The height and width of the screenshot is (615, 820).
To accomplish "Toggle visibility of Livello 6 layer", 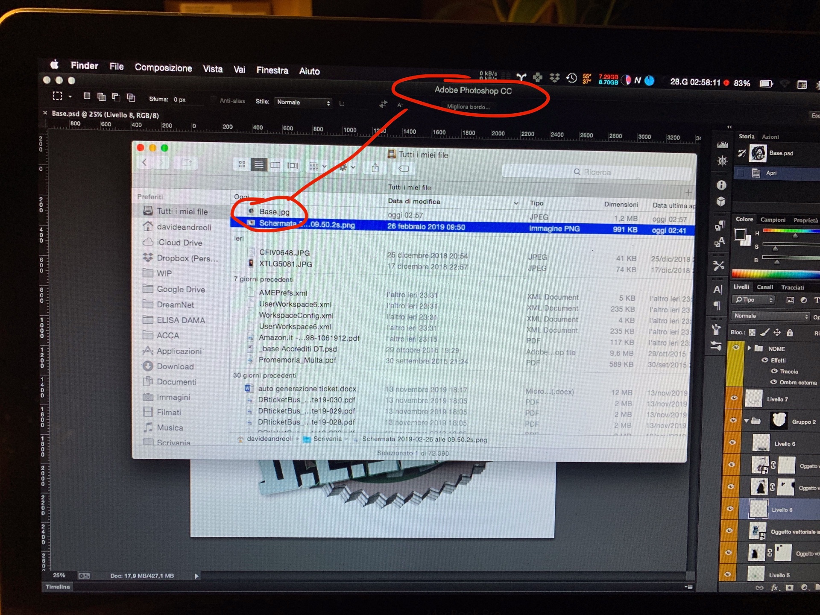I will pos(732,442).
